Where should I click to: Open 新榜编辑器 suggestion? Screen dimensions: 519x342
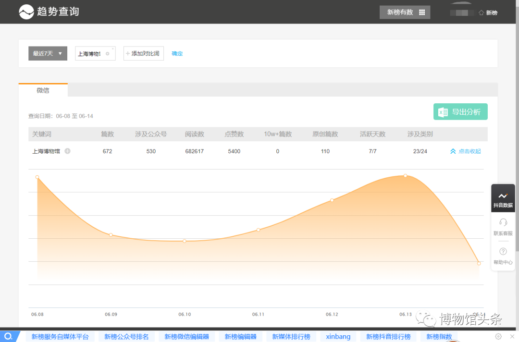pos(241,337)
